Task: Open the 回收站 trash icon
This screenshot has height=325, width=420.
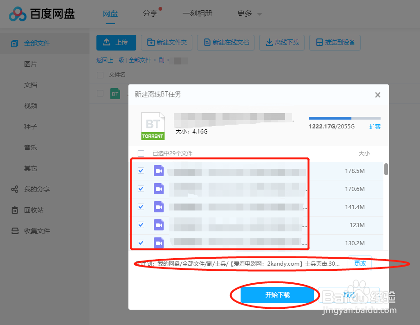Action: click(x=15, y=210)
